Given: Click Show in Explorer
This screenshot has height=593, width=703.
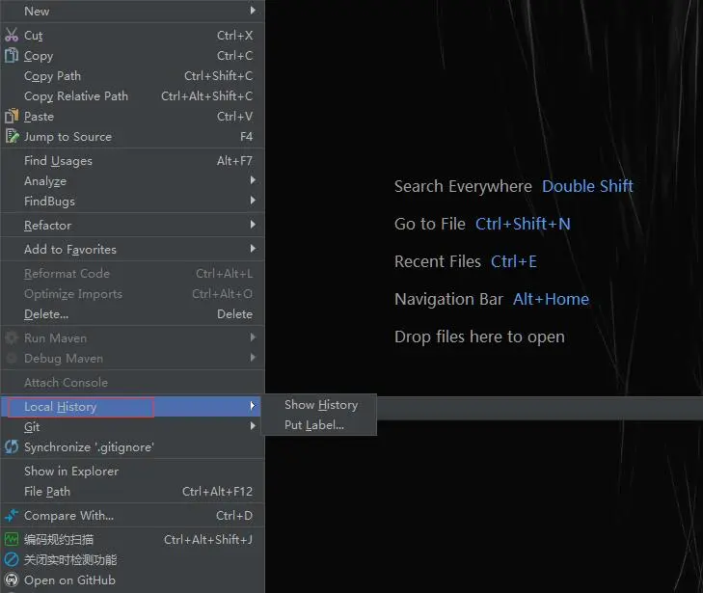Looking at the screenshot, I should coord(71,472).
